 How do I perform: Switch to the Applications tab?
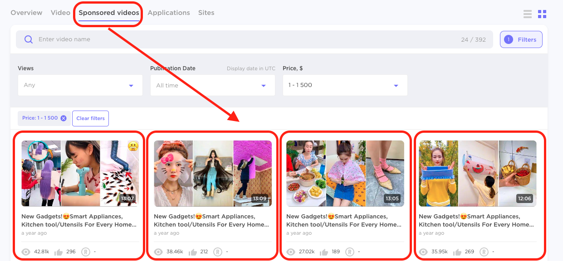tap(169, 12)
